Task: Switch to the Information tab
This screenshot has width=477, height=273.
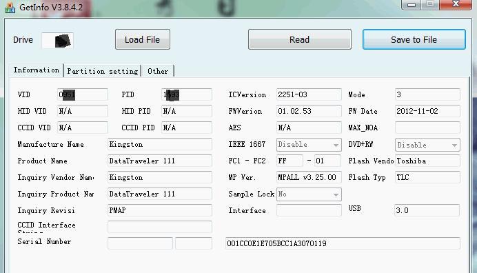Action: click(37, 70)
